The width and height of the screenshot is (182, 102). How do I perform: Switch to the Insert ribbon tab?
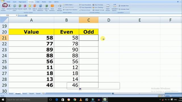click(x=15, y=2)
